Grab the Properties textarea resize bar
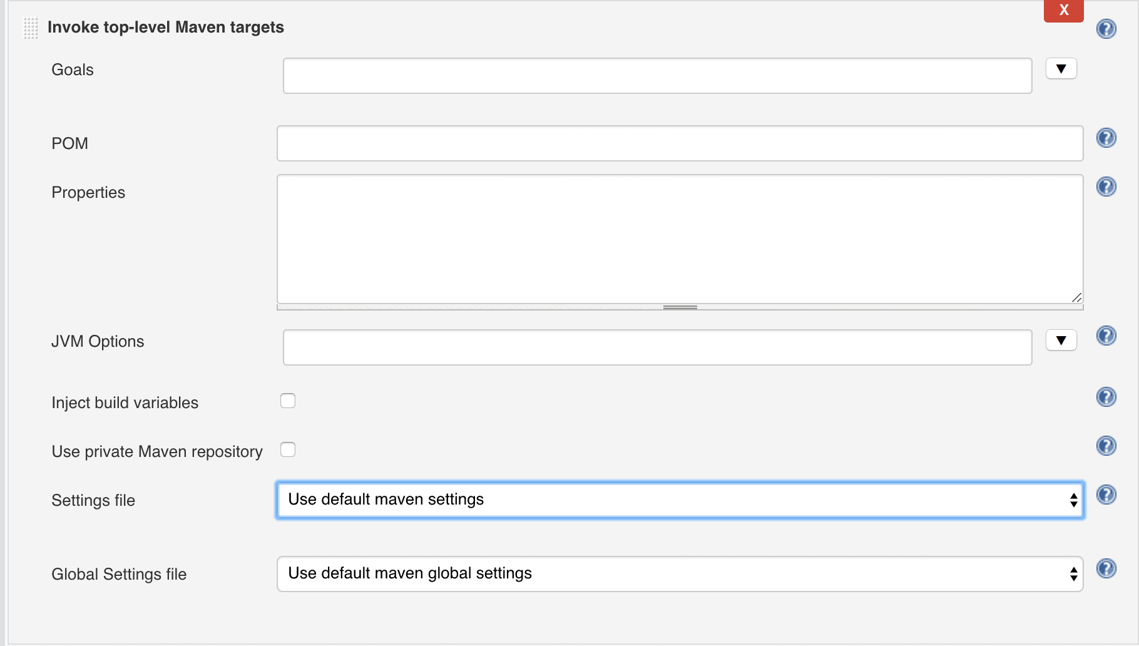1139x646 pixels. coord(680,307)
